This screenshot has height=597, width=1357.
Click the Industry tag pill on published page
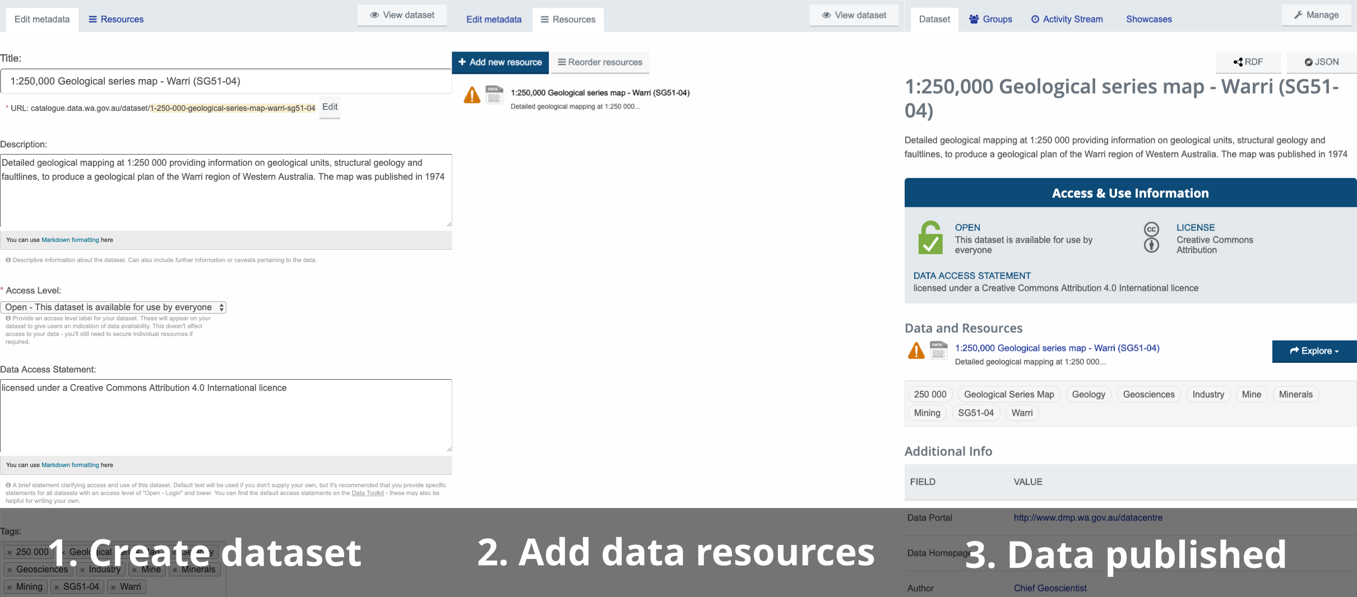click(1208, 394)
